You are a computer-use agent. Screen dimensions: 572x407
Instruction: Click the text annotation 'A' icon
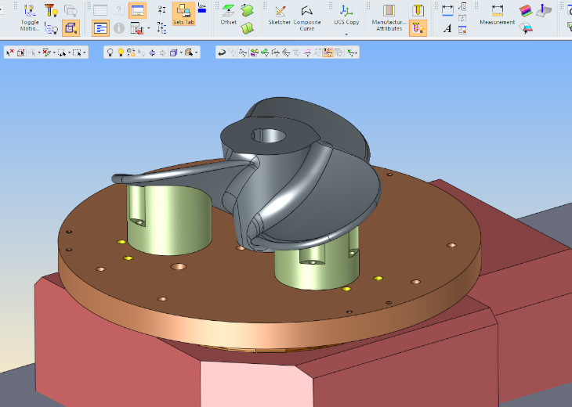(x=447, y=29)
